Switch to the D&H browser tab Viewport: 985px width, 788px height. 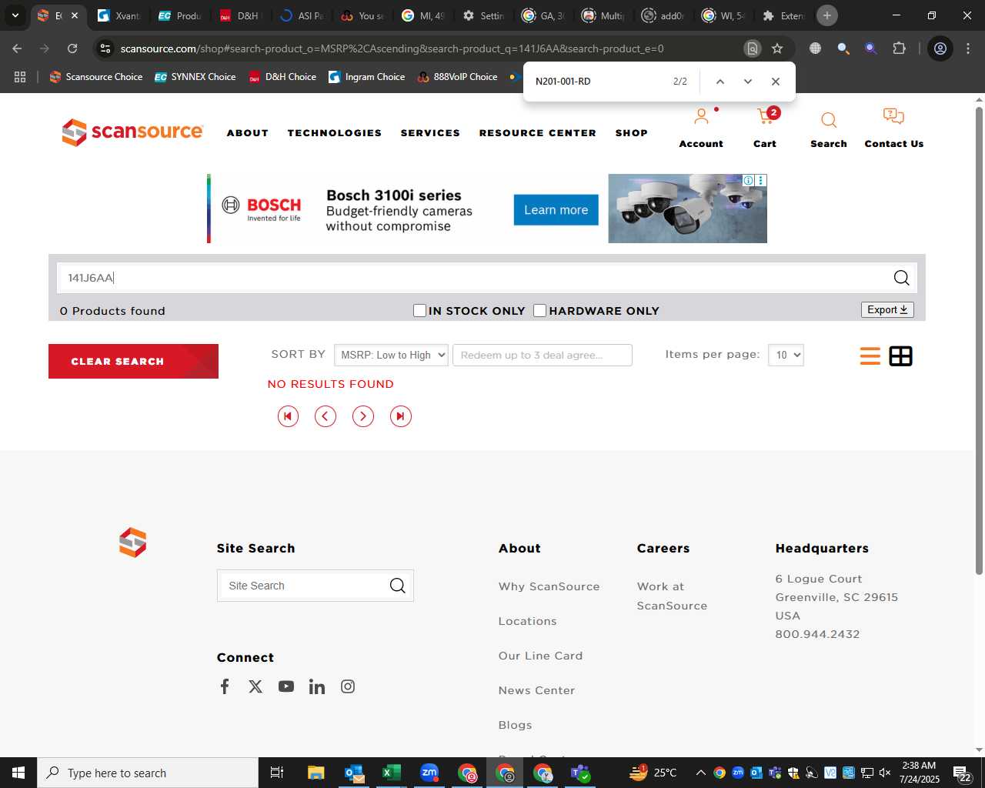click(x=240, y=15)
